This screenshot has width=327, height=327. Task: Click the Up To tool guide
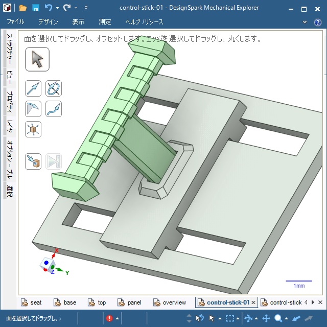point(33,161)
